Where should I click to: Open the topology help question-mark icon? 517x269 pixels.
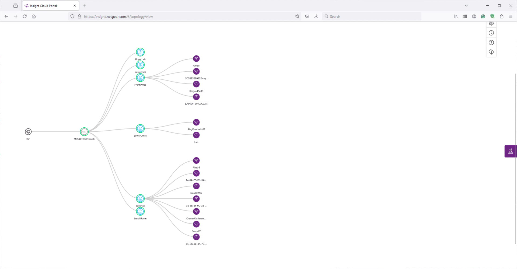(491, 43)
